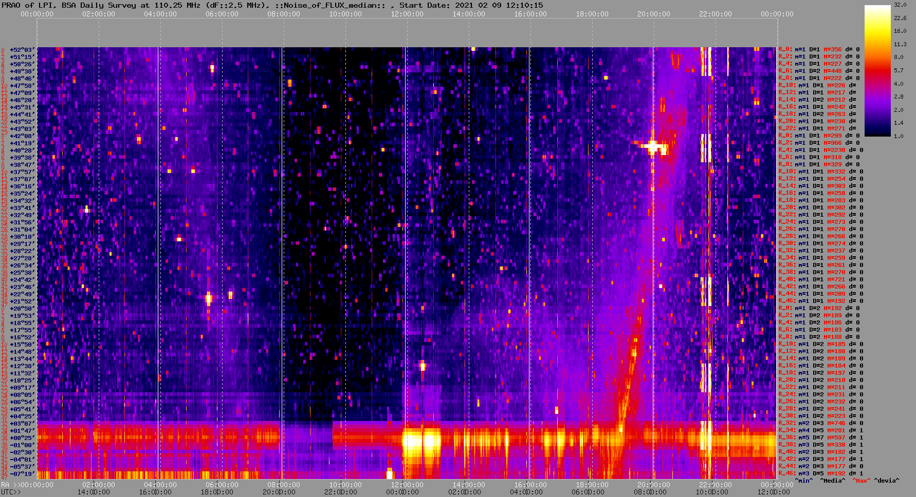916x497 pixels.
Task: Click the 1.4 color scale value
Action: pyautogui.click(x=899, y=123)
